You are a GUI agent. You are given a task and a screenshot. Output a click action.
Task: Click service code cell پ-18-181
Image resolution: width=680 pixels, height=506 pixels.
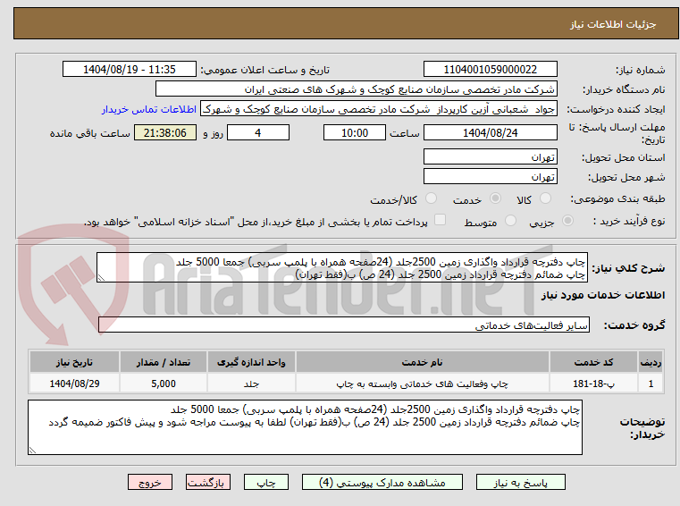click(593, 384)
